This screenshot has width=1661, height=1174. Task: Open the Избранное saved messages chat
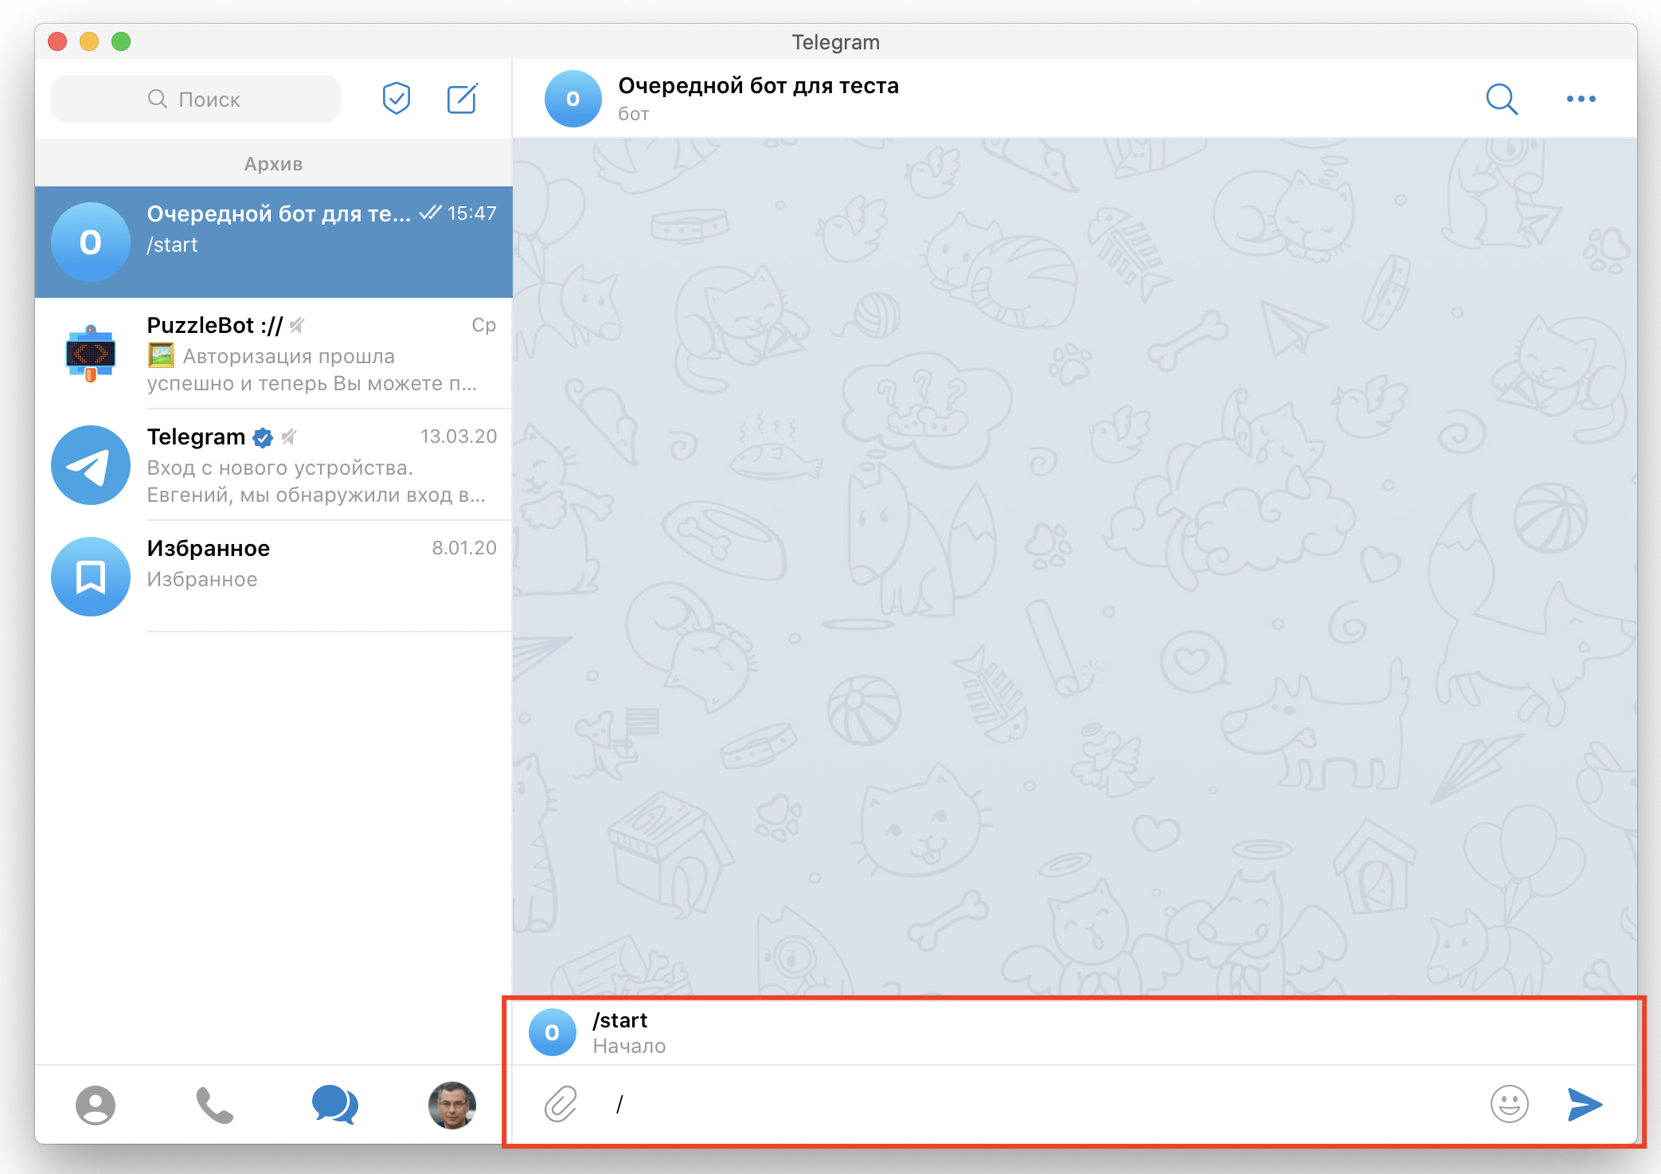click(x=273, y=577)
